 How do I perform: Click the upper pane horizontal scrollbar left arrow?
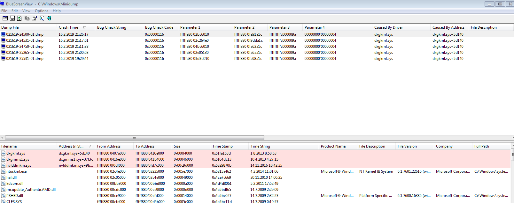pyautogui.click(x=2, y=138)
